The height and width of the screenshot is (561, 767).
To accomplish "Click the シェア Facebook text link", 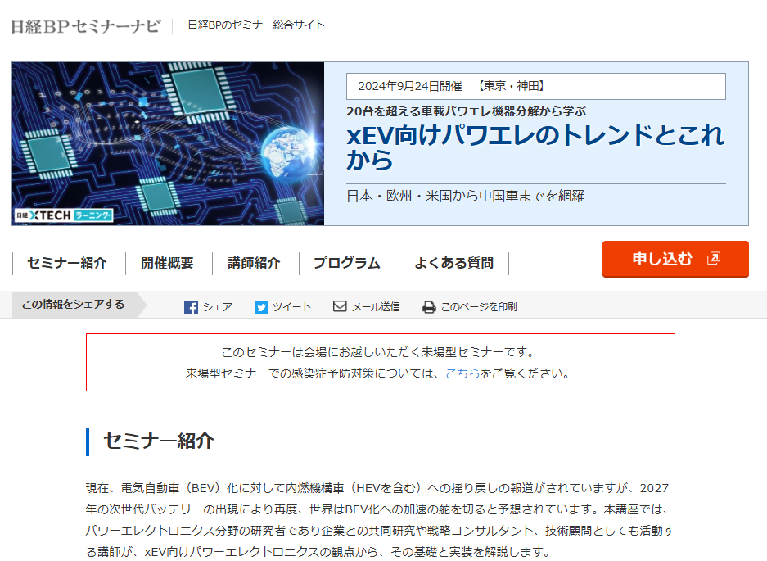I will coord(218,307).
